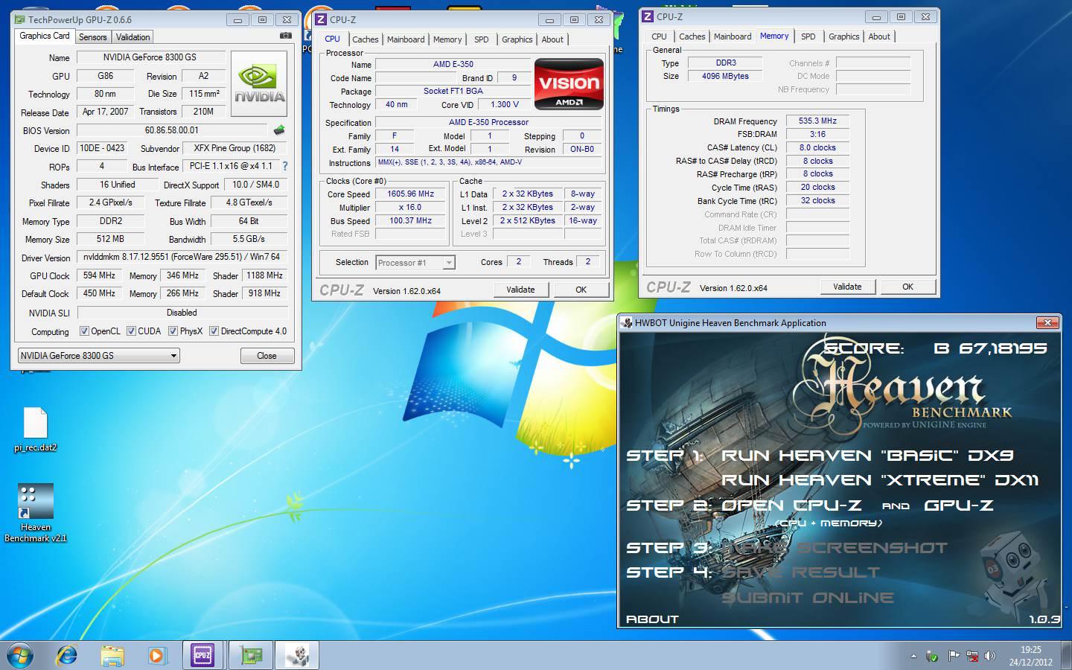Open the Graphics tab in the CPU tab window
The width and height of the screenshot is (1072, 670).
[517, 39]
